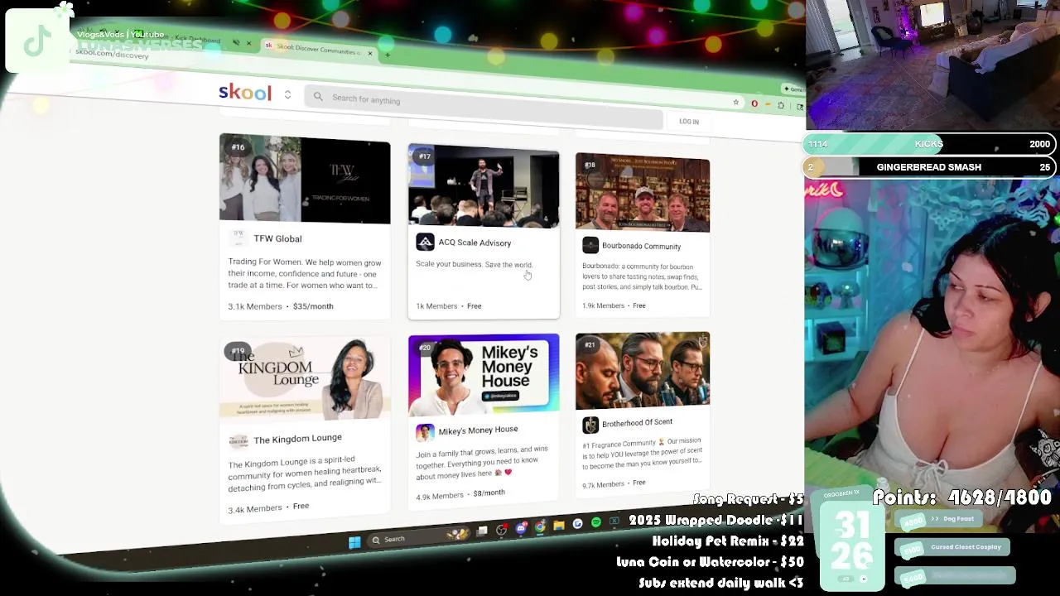Open Bourbonado Community cover image
Screen dimensions: 1060x596
[643, 192]
